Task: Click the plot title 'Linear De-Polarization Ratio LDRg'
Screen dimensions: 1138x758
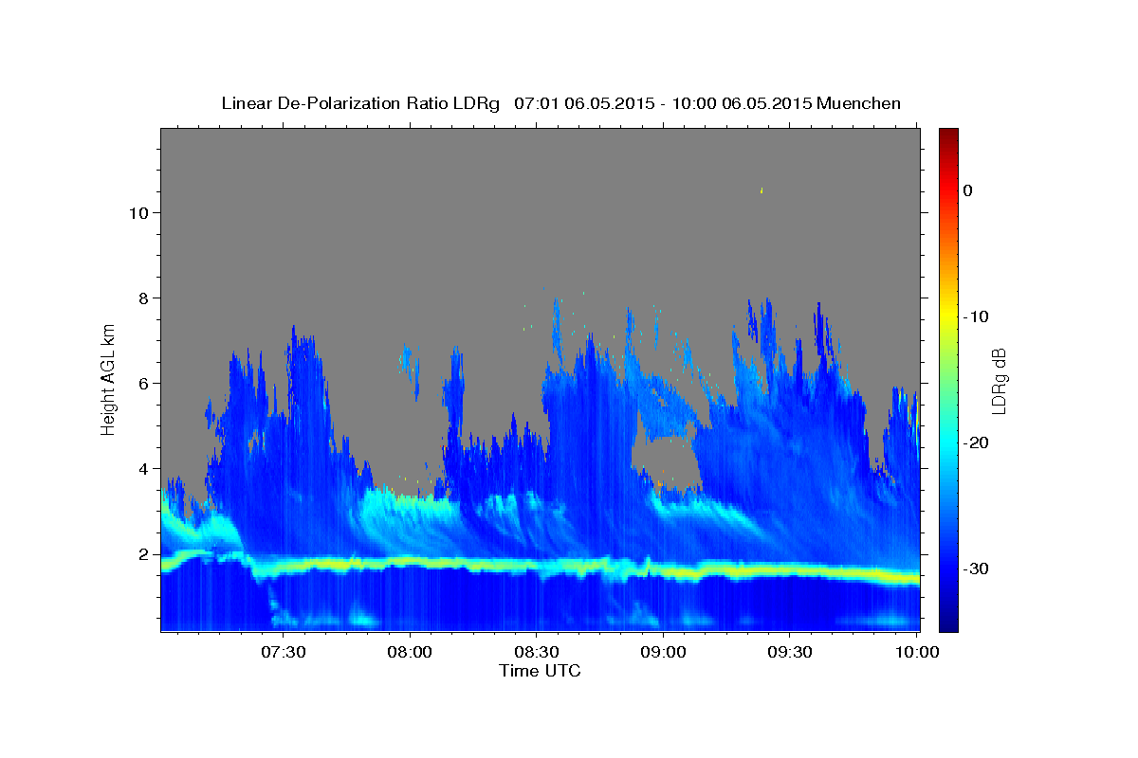Action: tap(360, 103)
